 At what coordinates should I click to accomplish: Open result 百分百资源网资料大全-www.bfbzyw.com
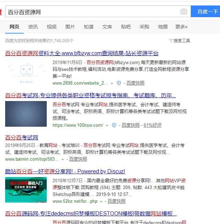pos(82,53)
